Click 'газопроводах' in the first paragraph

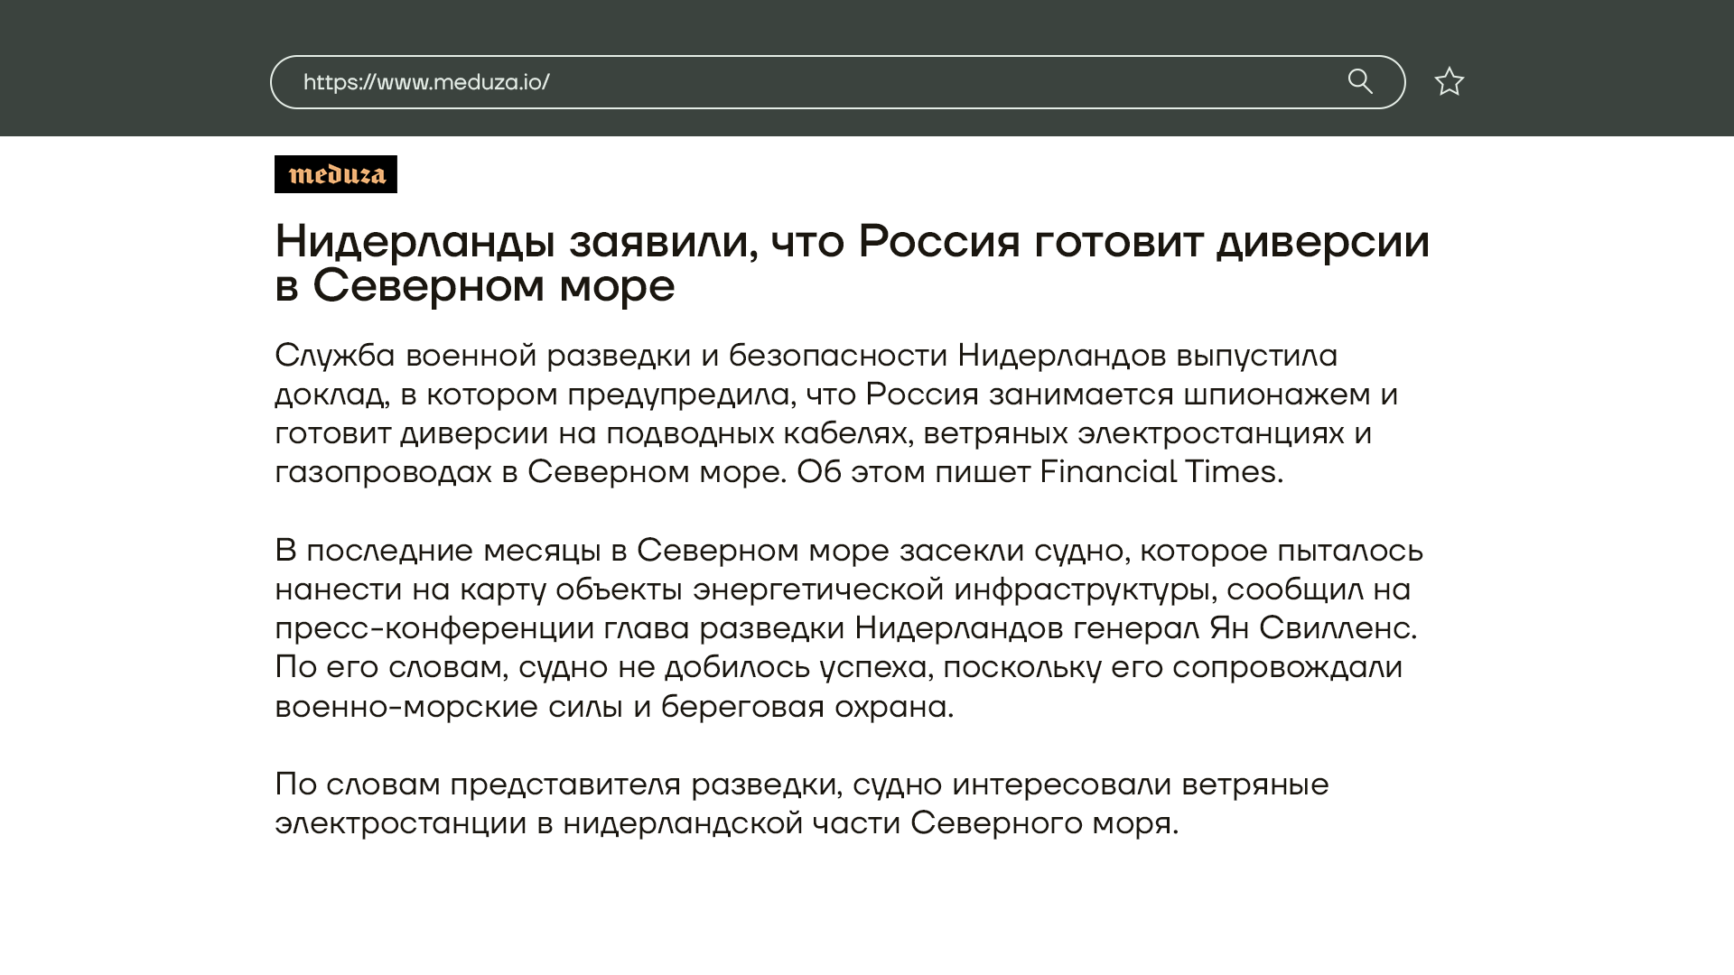click(x=383, y=472)
